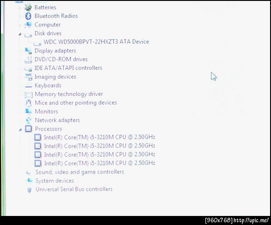
Task: Click the Display adapters icon
Action: [x=28, y=51]
